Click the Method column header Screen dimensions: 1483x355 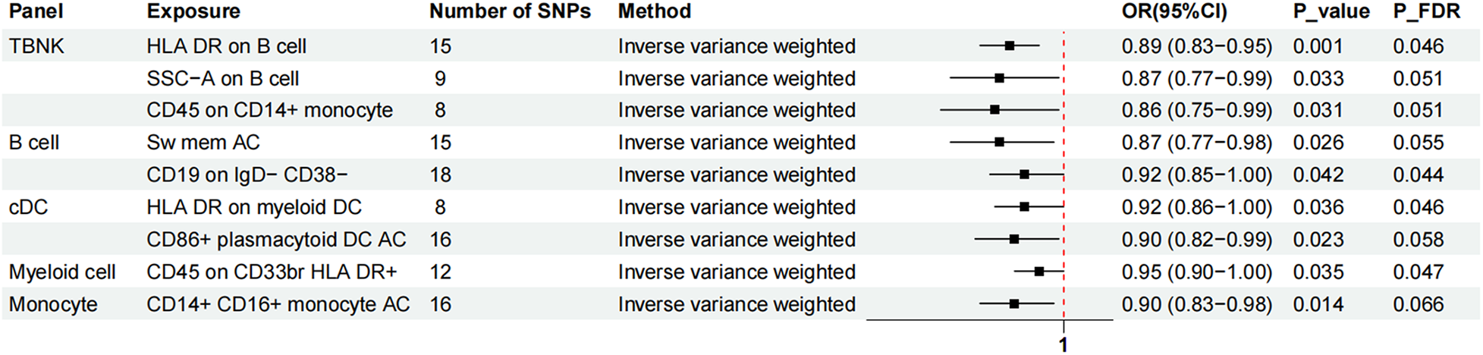(654, 11)
